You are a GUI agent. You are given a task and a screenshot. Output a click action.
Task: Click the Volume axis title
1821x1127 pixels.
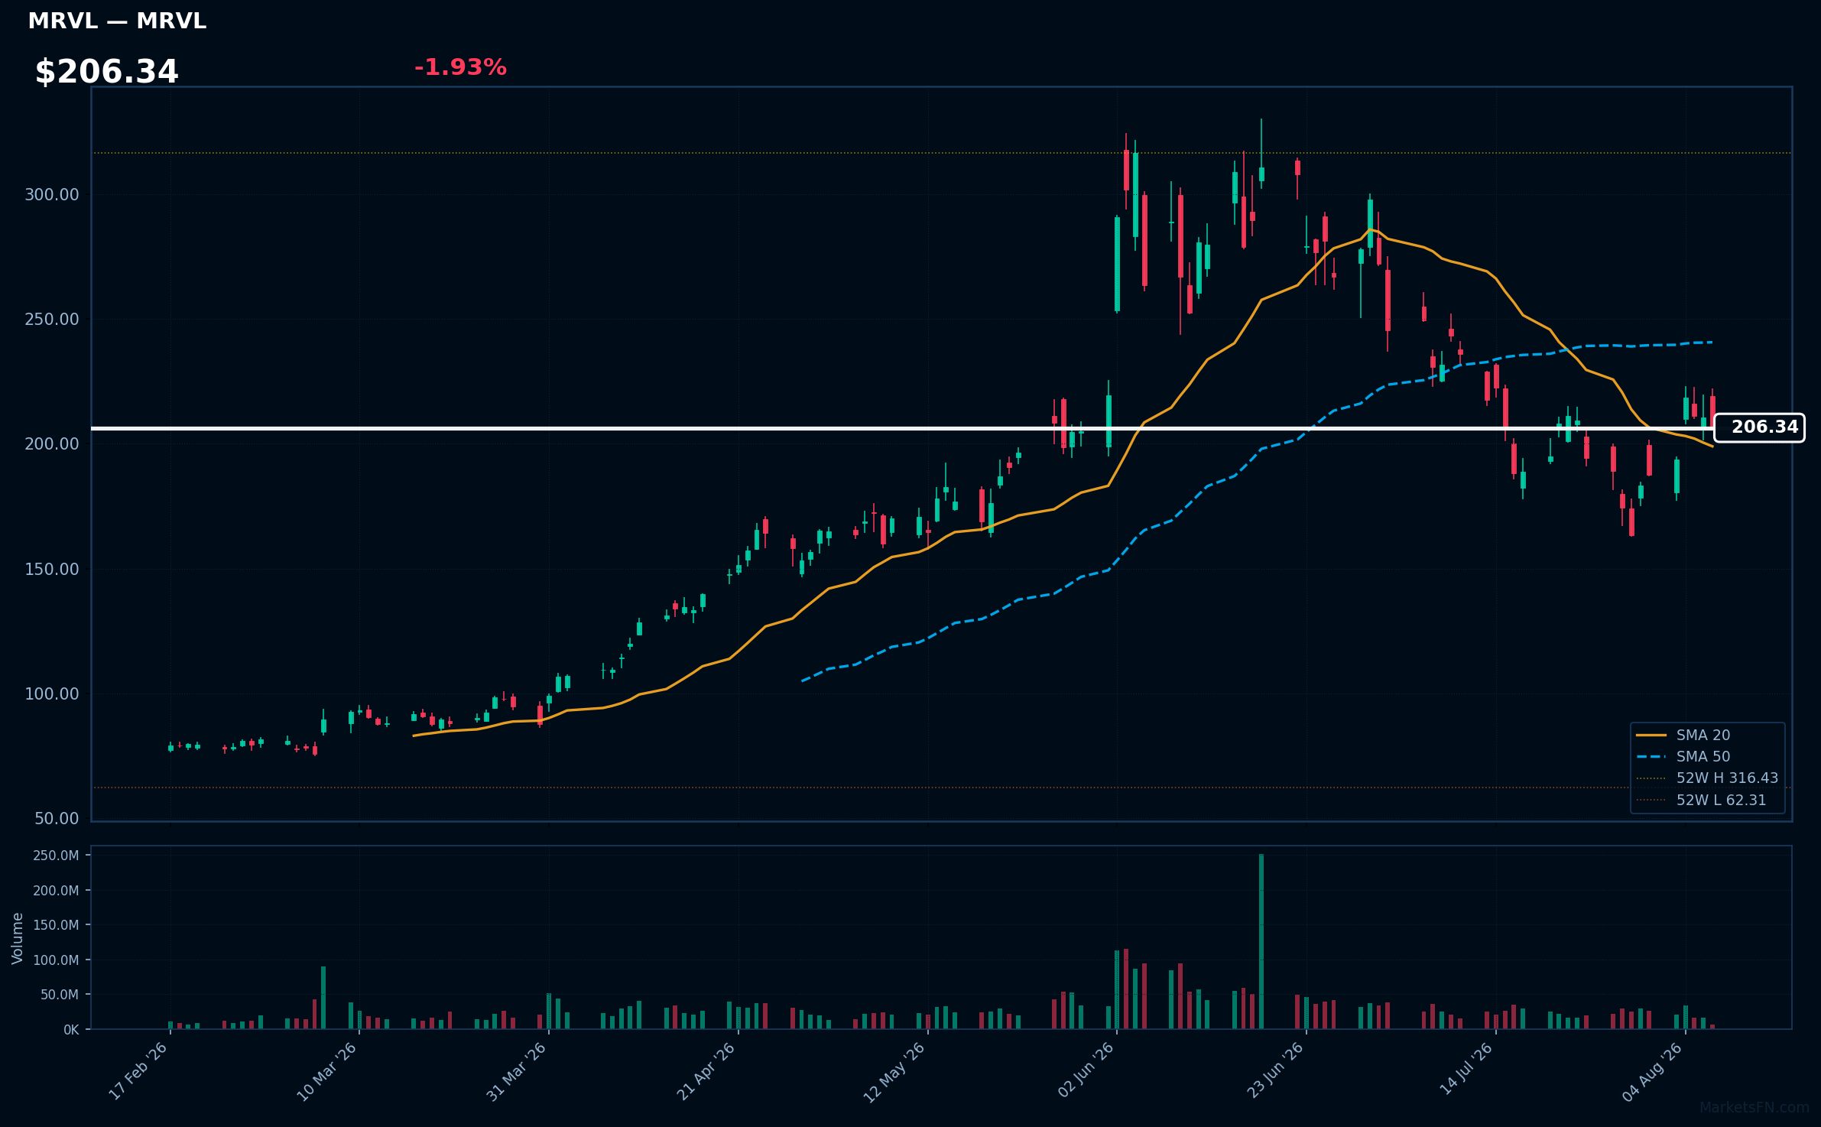tap(18, 938)
